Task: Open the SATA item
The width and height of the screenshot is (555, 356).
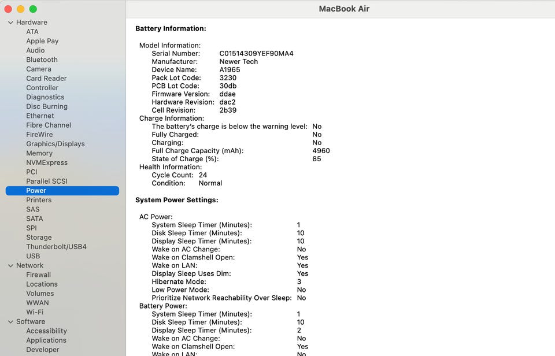Action: pos(34,218)
